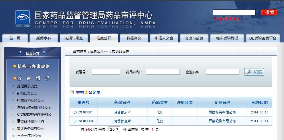Image resolution: width=284 pixels, height=140 pixels.
Task: Click the 药品名称 input field
Action: tap(163, 72)
